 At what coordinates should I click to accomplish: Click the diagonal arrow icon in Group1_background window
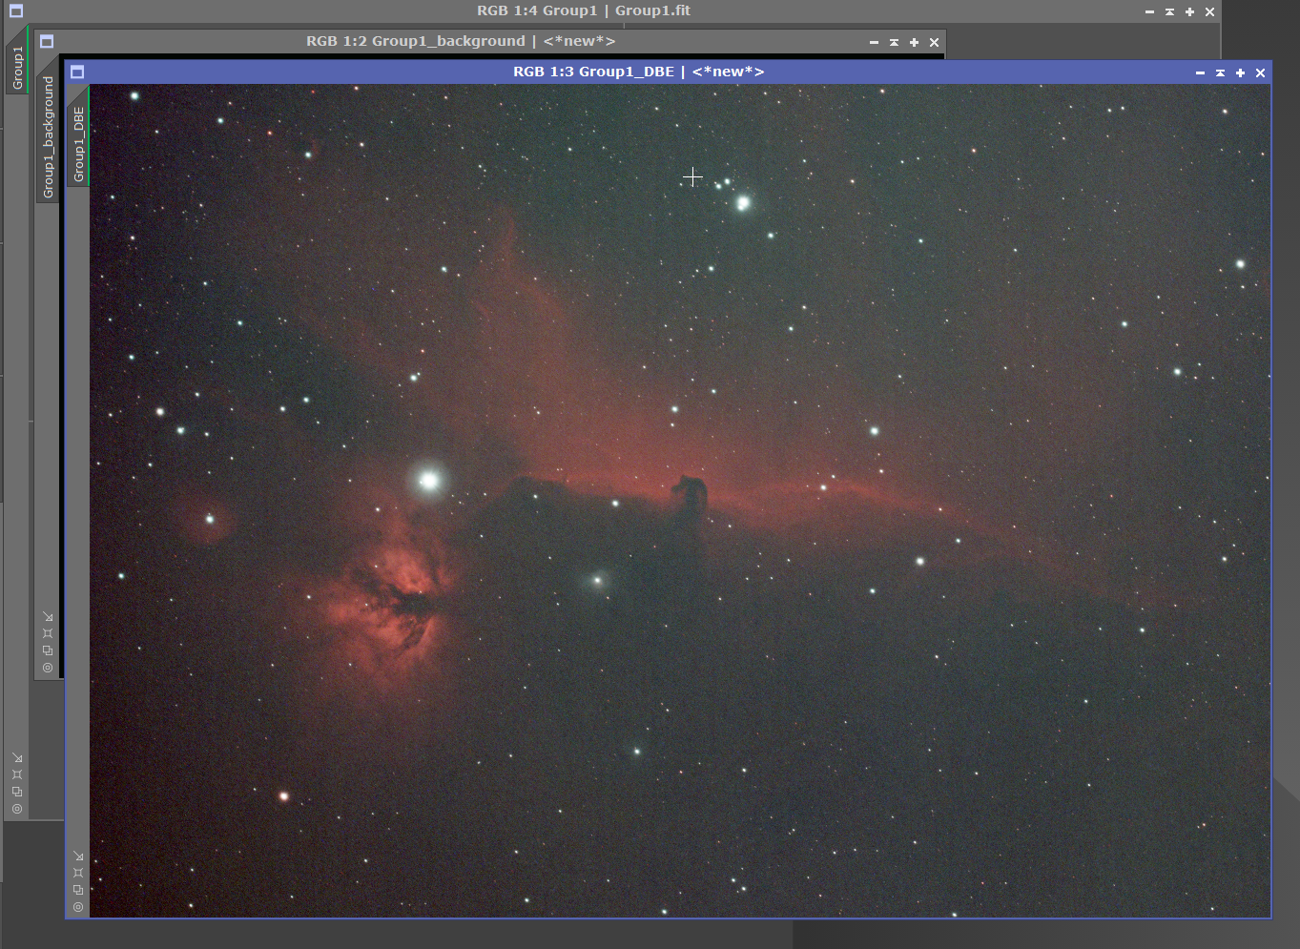pyautogui.click(x=48, y=616)
